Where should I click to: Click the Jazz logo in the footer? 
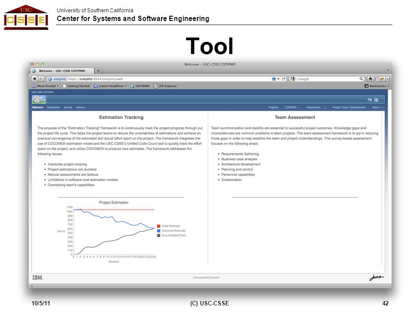[x=376, y=277]
